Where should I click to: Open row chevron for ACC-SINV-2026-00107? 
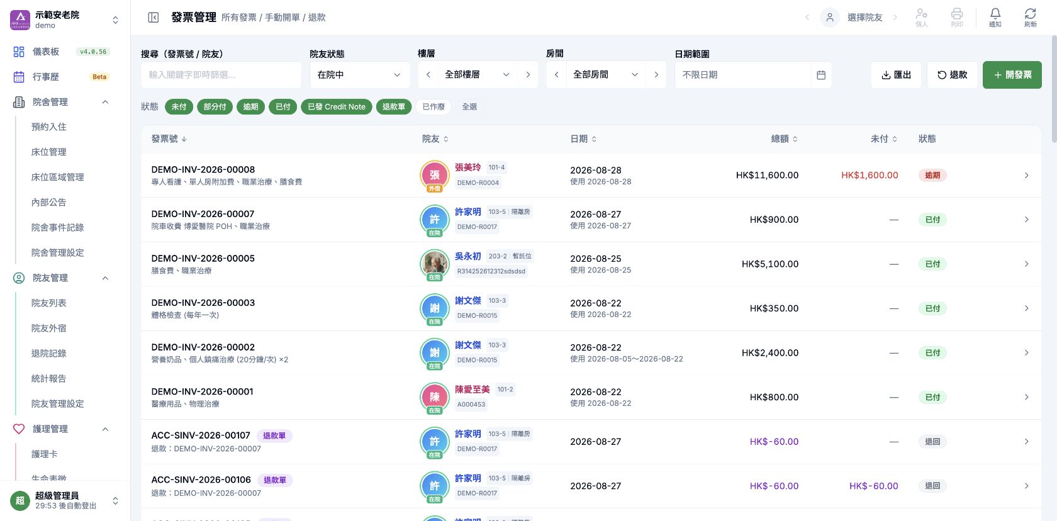point(1026,442)
